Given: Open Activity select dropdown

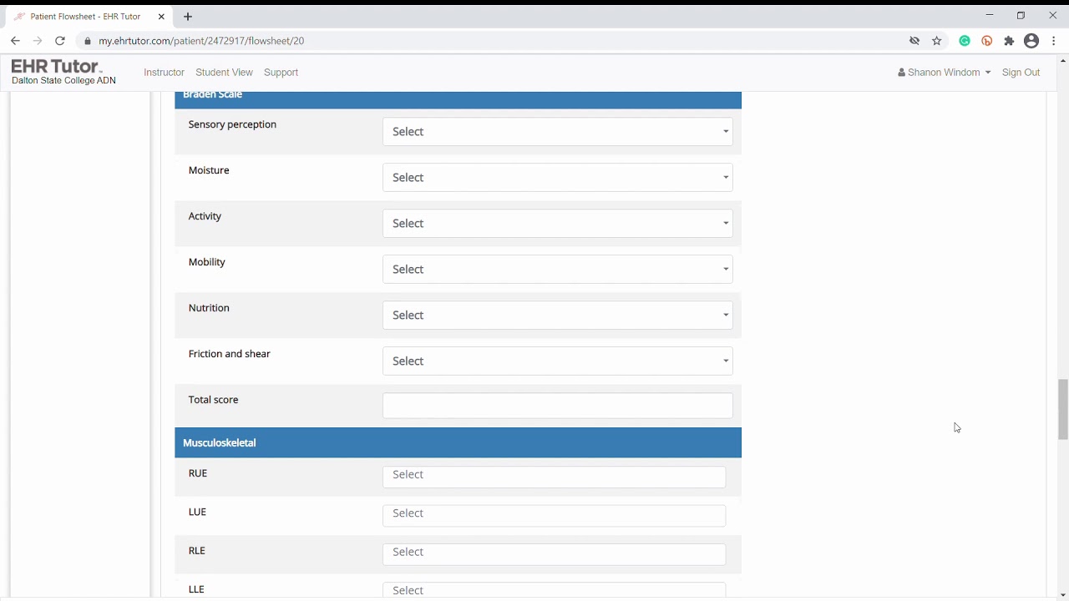Looking at the screenshot, I should [558, 224].
